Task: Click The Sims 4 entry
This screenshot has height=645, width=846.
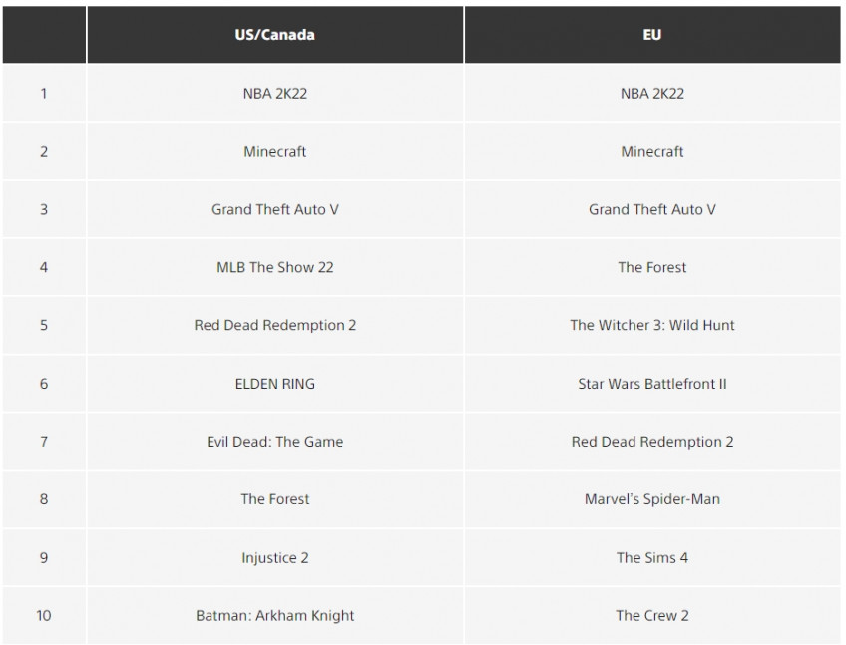Action: [652, 557]
